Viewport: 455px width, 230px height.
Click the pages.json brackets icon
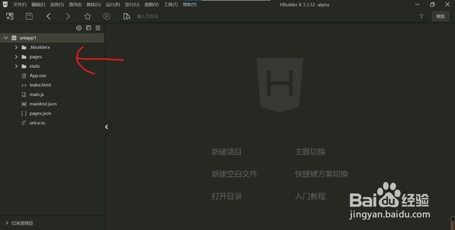[x=24, y=114]
